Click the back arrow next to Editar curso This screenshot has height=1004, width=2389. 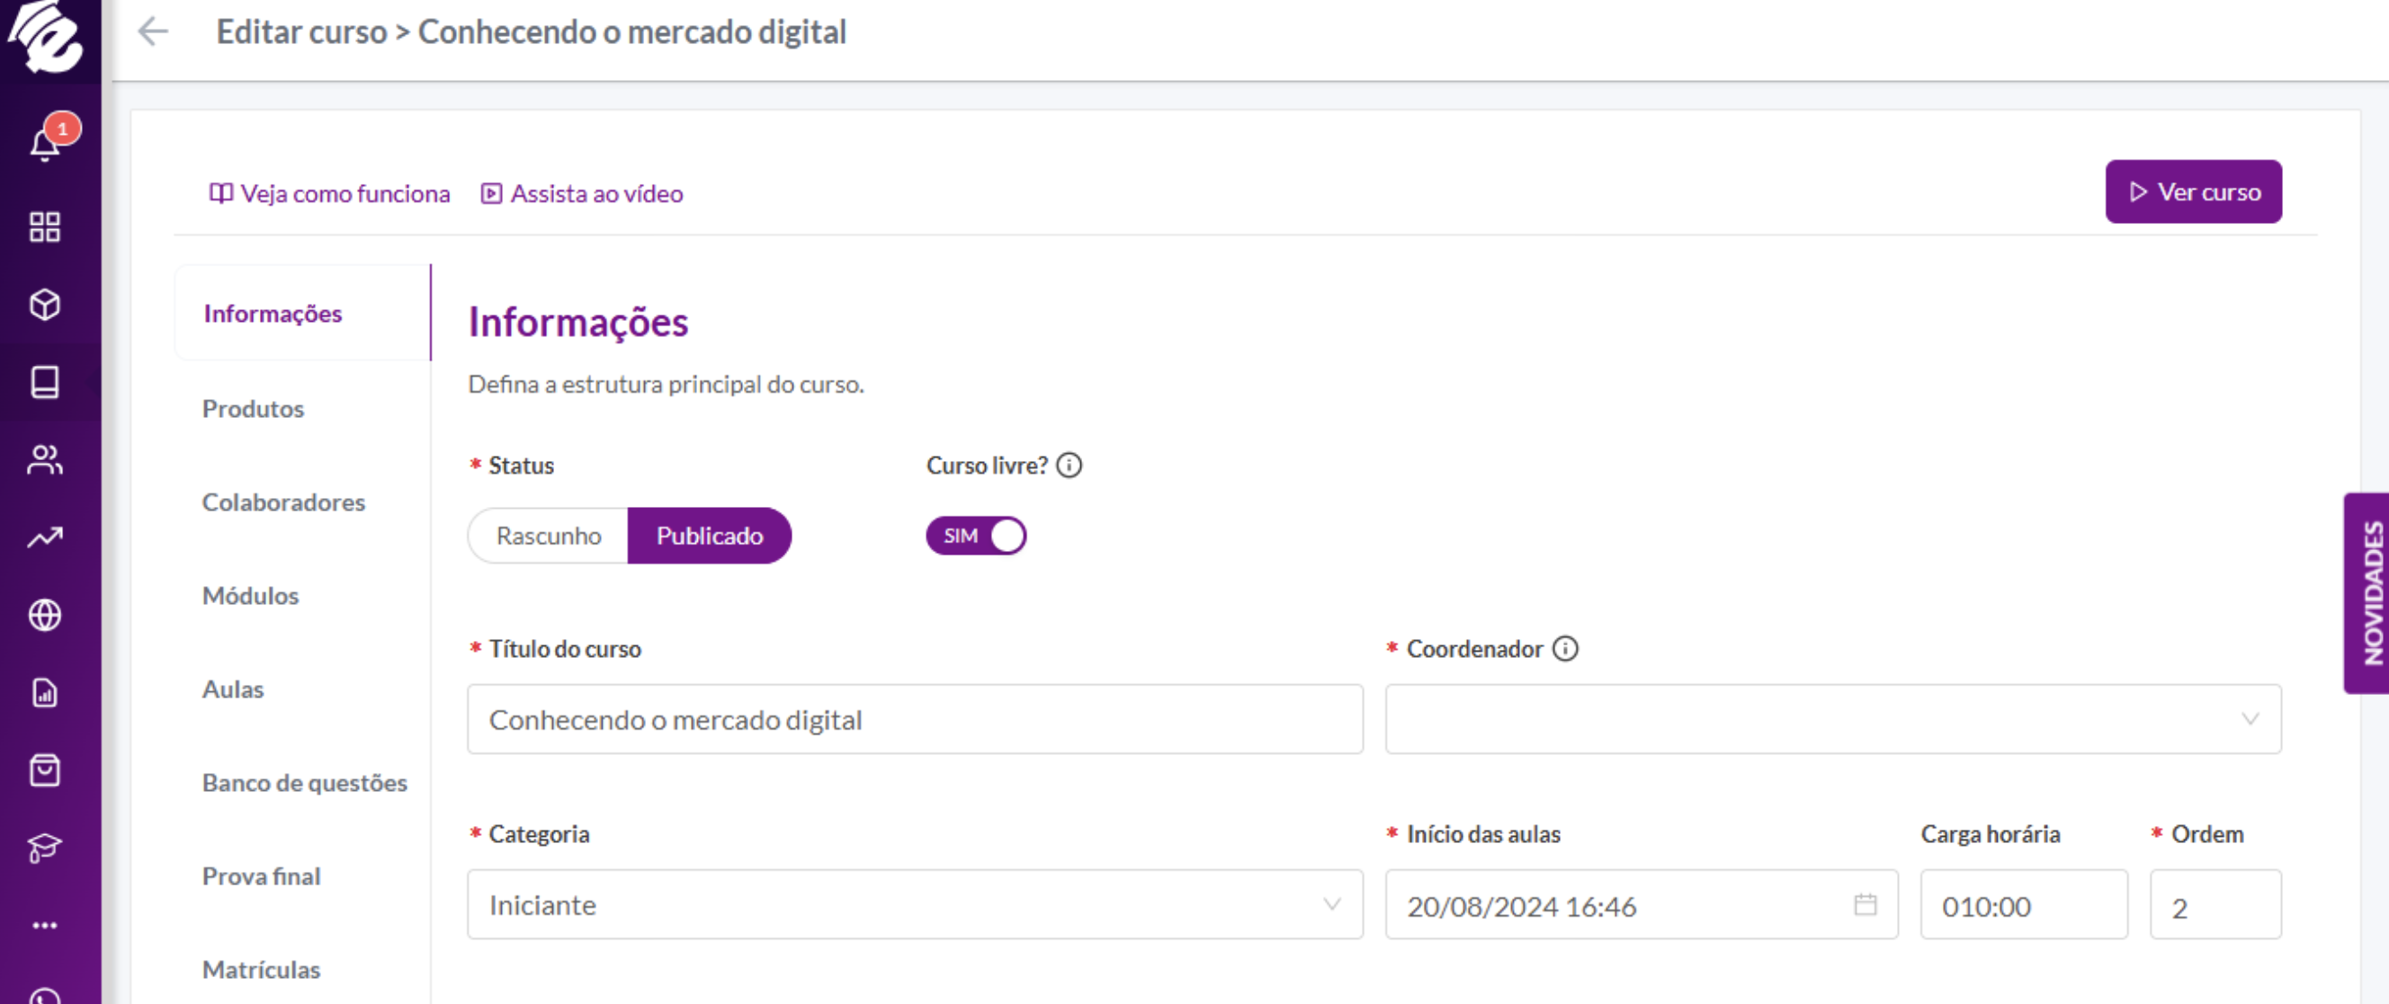[x=153, y=31]
